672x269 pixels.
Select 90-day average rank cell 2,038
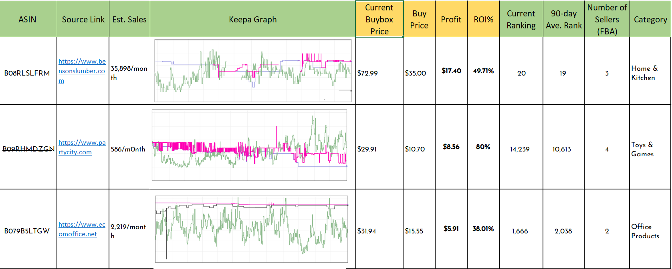pos(563,229)
